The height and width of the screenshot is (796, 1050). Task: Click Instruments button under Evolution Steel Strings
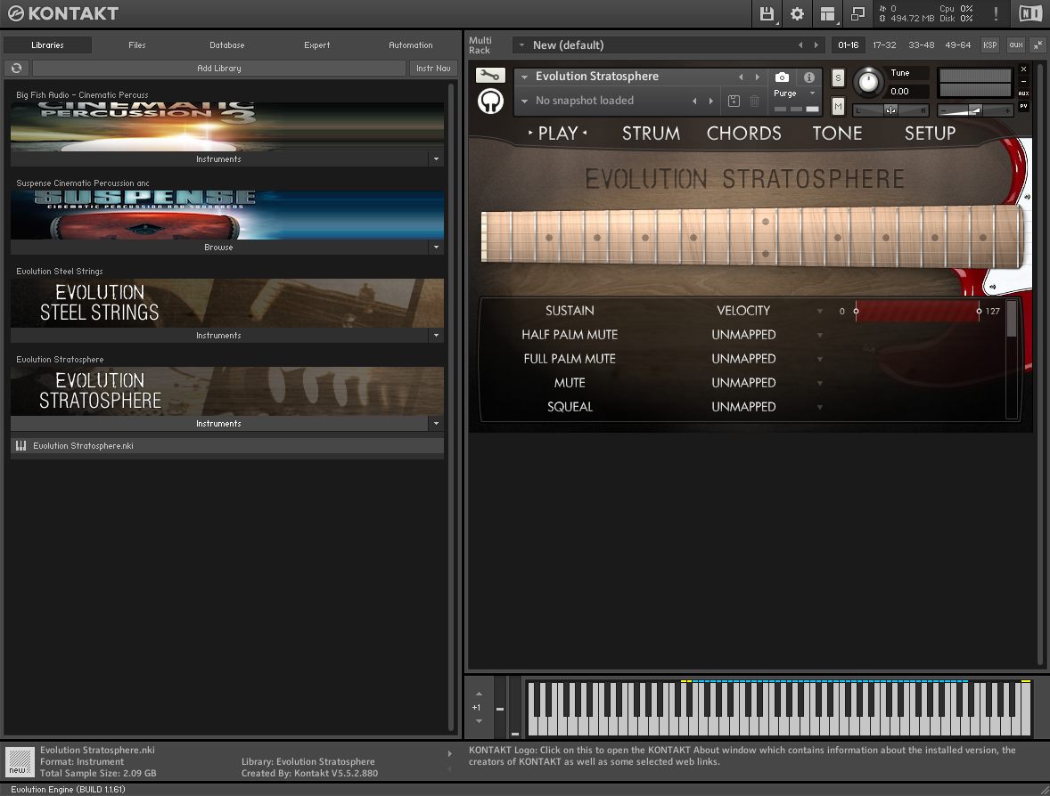tap(218, 336)
